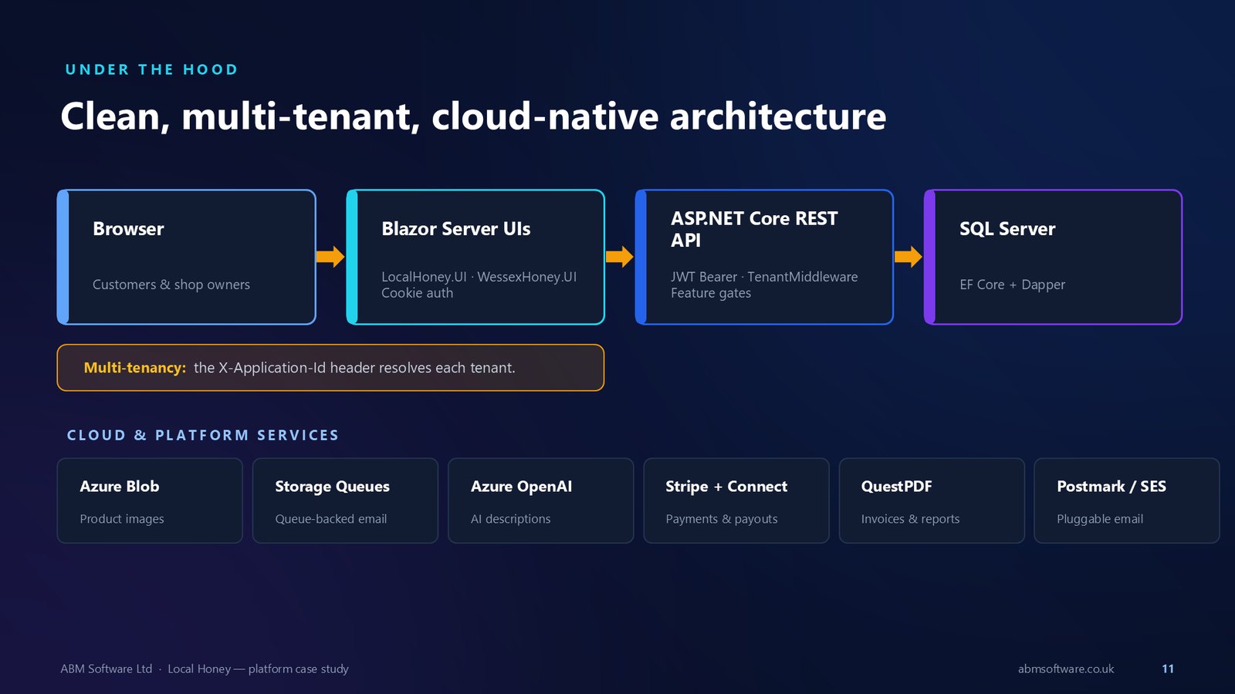The image size is (1235, 694).
Task: Click 'Customers & shop owners' subtitle
Action: (171, 285)
